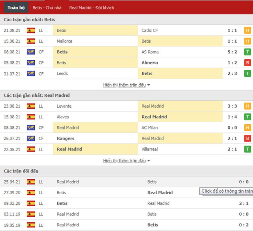Click the green T badge on Alaves vs Real Madrid row
Viewport: 253px width, 231px height.
tap(247, 117)
